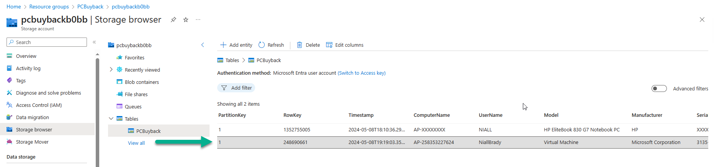Click the Model column header

[x=551, y=115]
